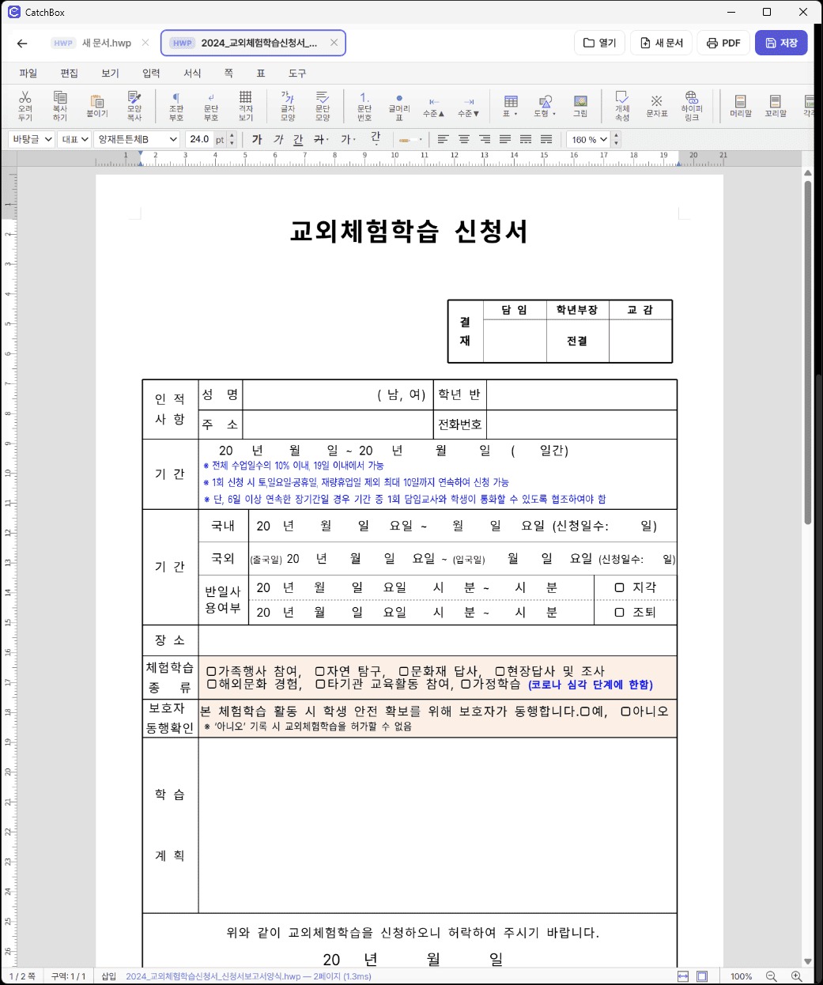The image size is (823, 985).
Task: Open paragraph shape (문단모양) dialog
Action: coord(323,106)
